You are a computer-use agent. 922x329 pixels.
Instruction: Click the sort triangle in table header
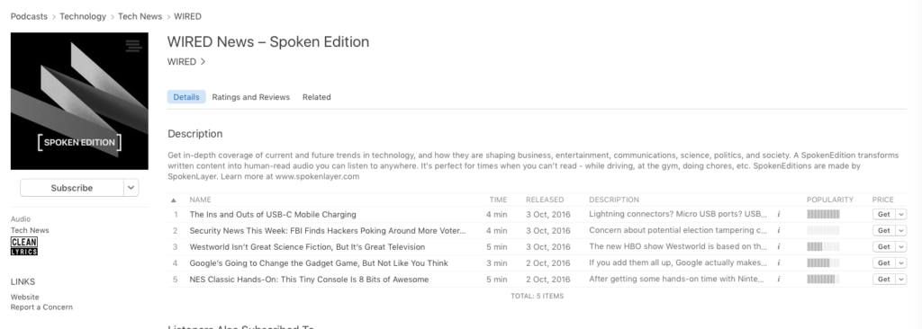(x=174, y=200)
